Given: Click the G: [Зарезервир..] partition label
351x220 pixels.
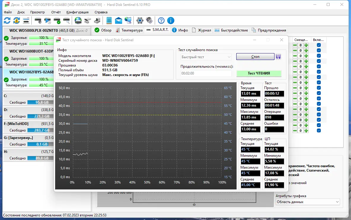Looking at the screenshot, I should click(x=18, y=138).
